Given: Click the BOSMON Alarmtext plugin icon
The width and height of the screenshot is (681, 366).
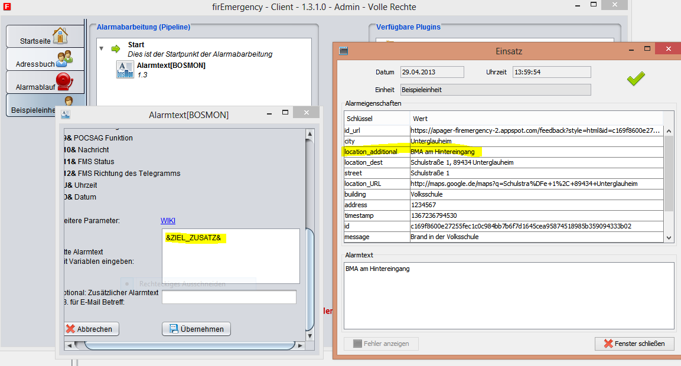Looking at the screenshot, I should coord(125,70).
